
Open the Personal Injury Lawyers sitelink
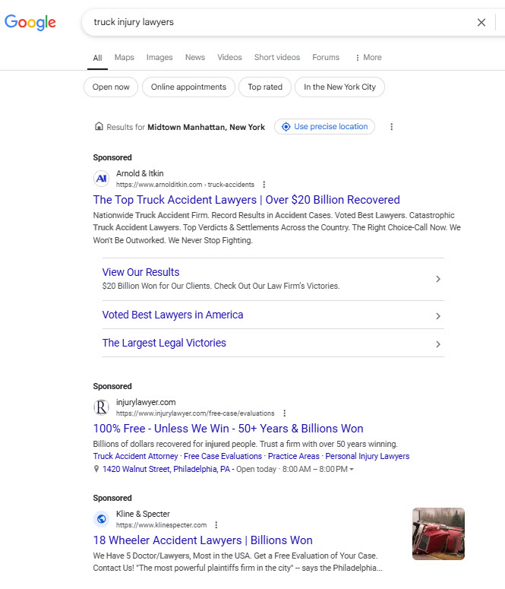pos(368,456)
